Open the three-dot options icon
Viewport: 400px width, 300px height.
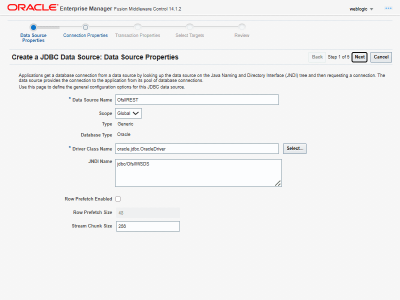[387, 8]
